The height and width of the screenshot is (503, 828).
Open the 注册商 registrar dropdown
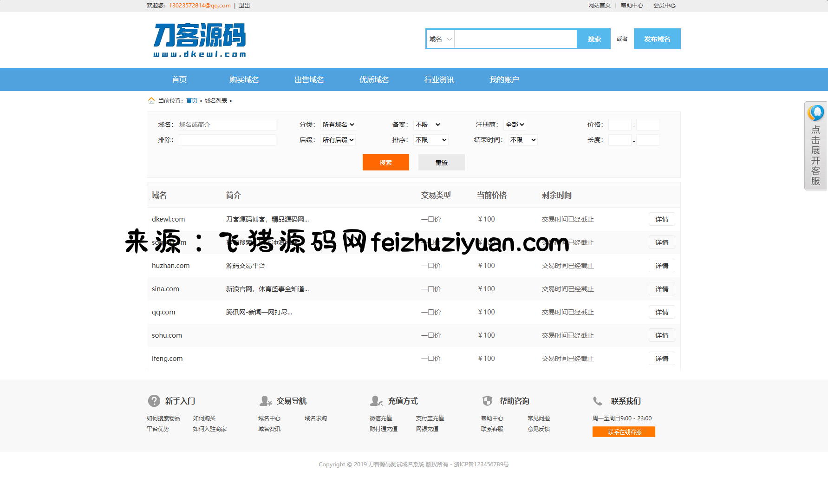tap(515, 124)
